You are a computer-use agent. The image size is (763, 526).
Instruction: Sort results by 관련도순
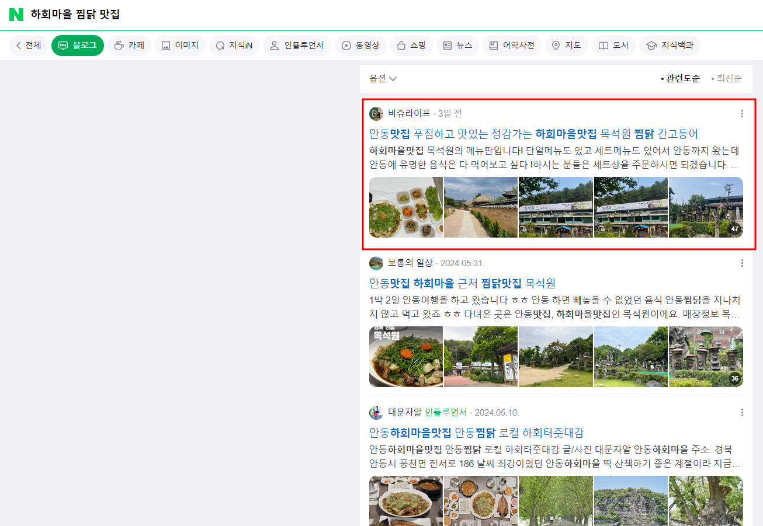[x=680, y=79]
